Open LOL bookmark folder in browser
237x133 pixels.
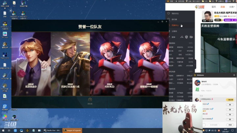[205, 1]
